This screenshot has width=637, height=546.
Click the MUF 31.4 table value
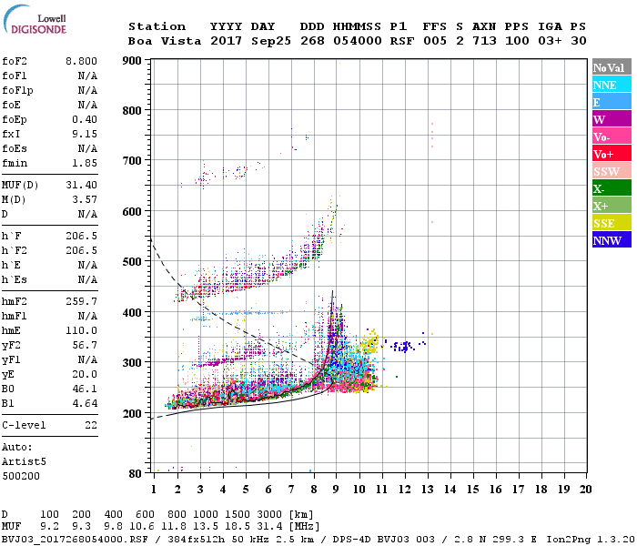coord(269,527)
